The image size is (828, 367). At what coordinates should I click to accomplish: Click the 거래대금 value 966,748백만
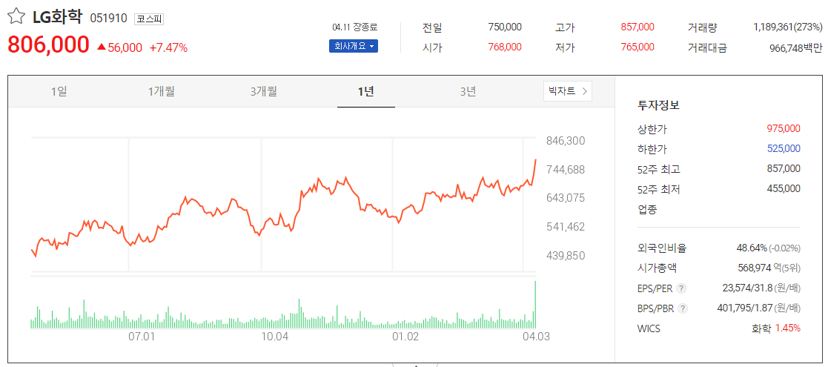point(796,48)
